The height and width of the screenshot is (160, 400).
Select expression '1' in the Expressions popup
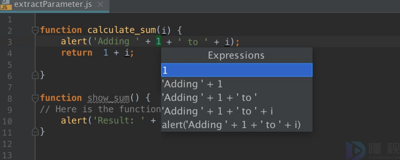[236, 70]
